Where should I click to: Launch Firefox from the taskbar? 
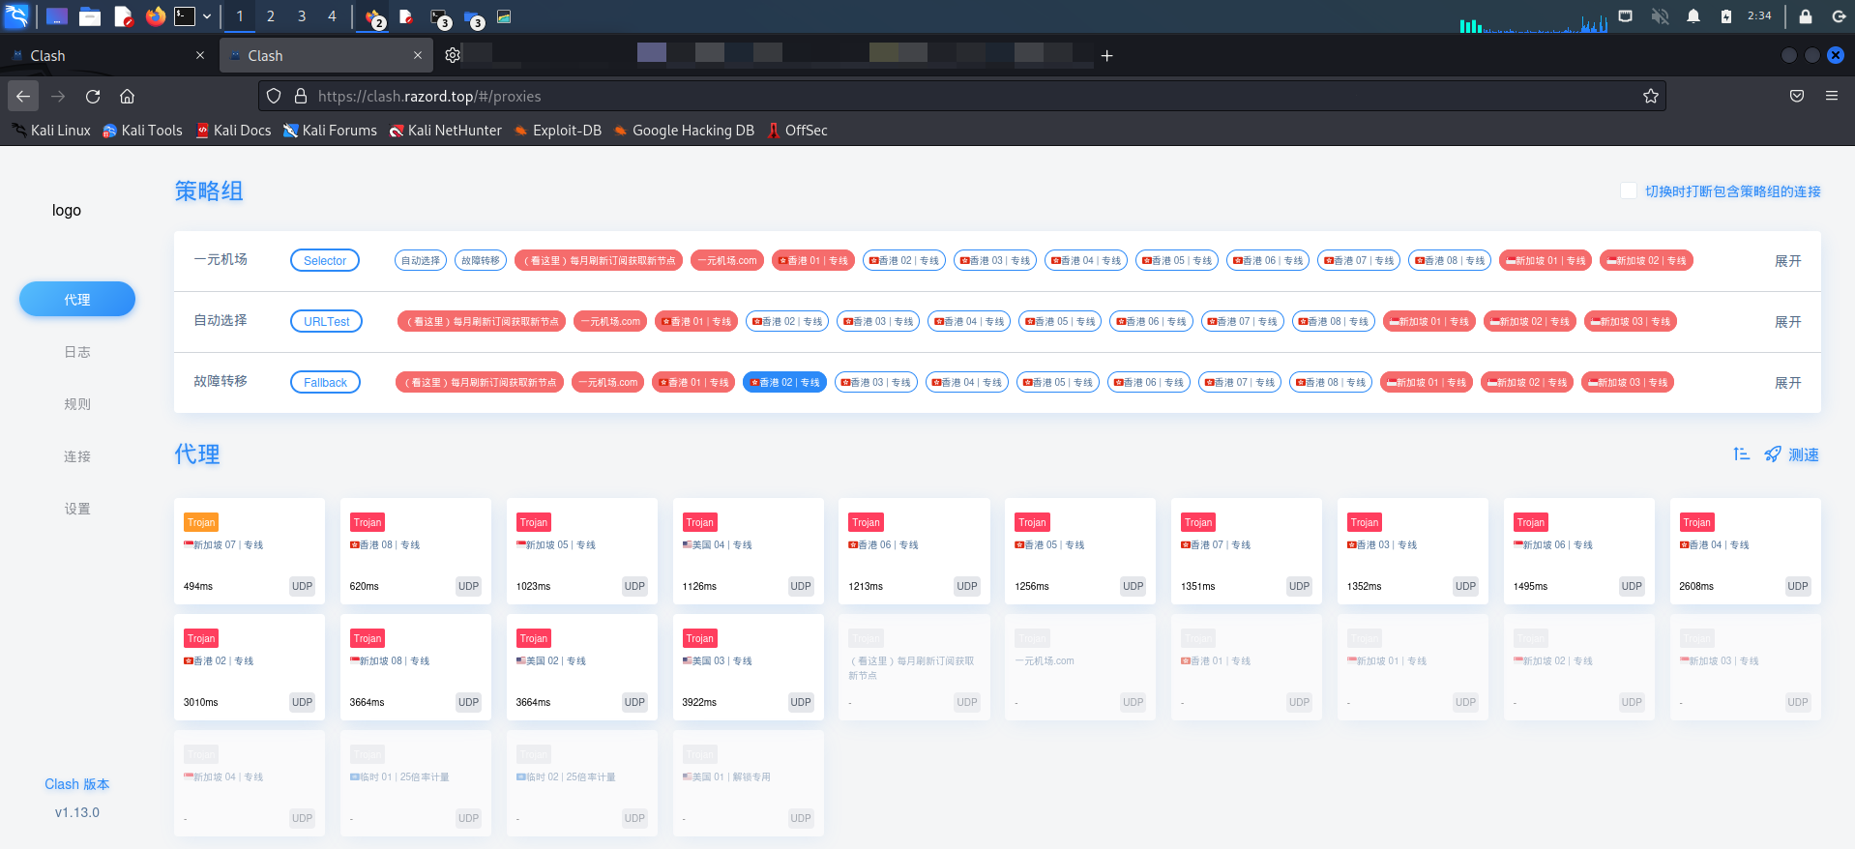pos(155,16)
